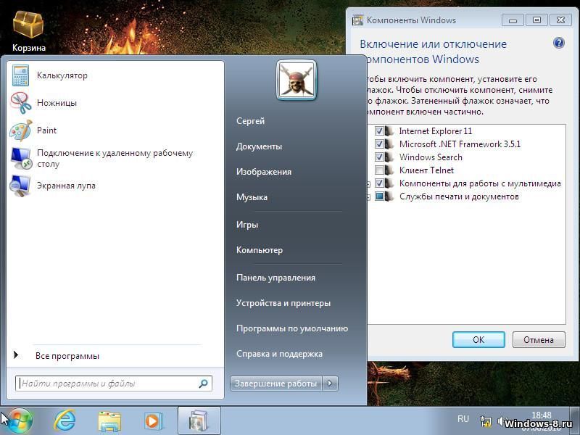Expand multimedia components tree node

coord(369,184)
